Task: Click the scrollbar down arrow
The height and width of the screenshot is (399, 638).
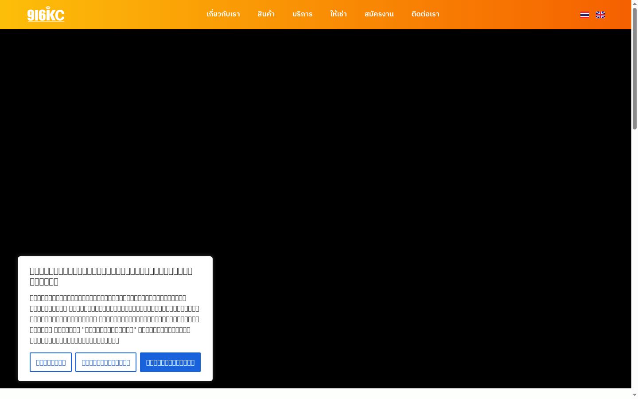Action: pyautogui.click(x=634, y=395)
